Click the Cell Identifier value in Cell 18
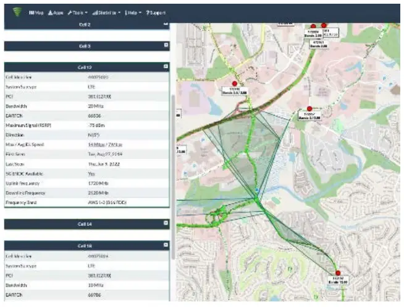404x307 pixels. pyautogui.click(x=98, y=256)
